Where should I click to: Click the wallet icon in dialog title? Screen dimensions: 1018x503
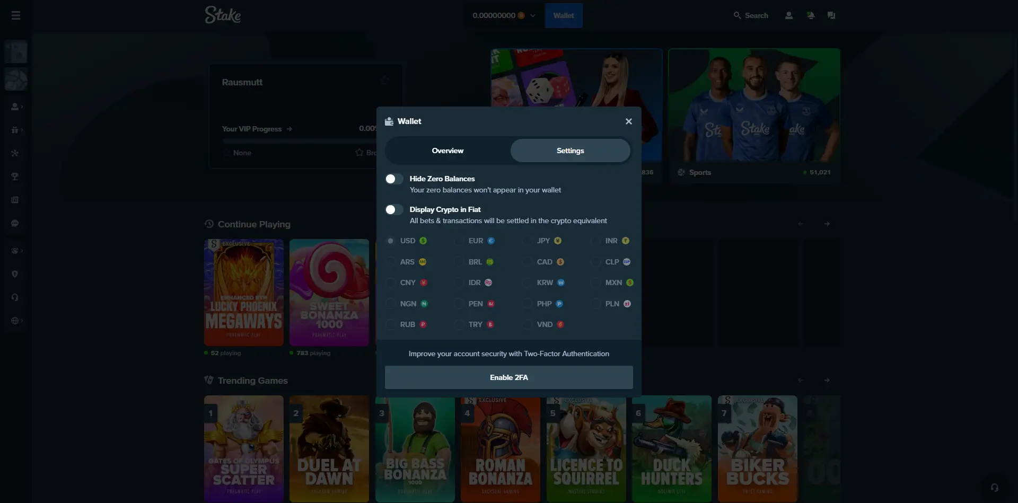pos(389,121)
